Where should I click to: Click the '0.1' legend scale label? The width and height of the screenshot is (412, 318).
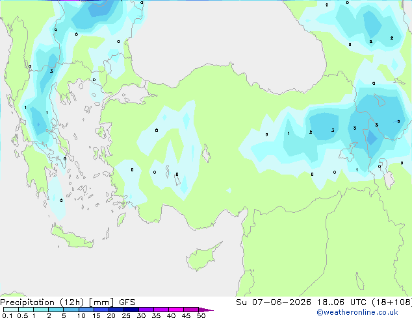point(7,315)
